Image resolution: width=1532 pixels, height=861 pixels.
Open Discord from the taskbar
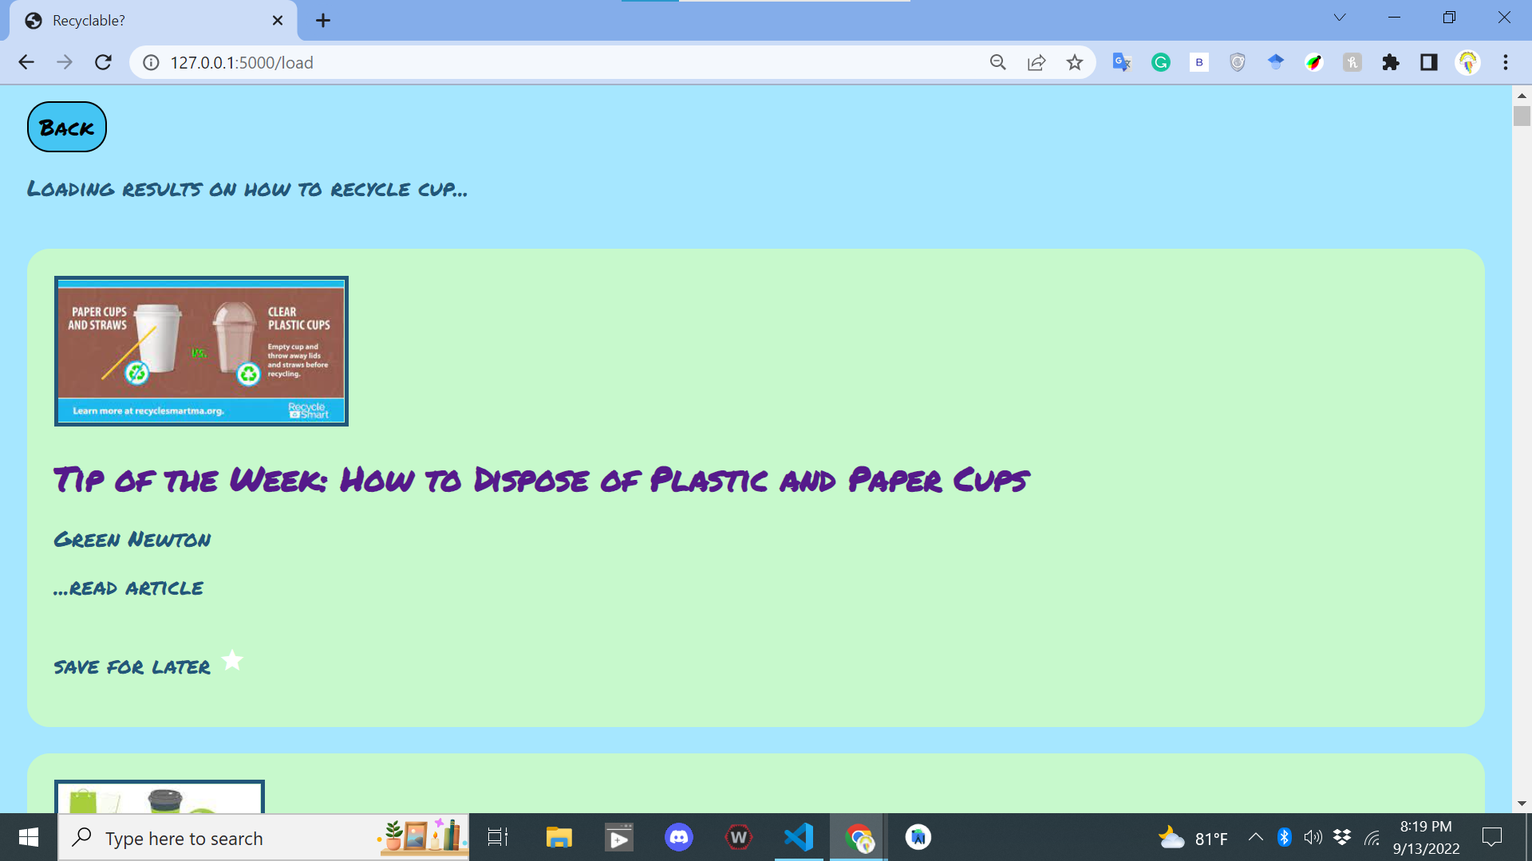point(679,837)
